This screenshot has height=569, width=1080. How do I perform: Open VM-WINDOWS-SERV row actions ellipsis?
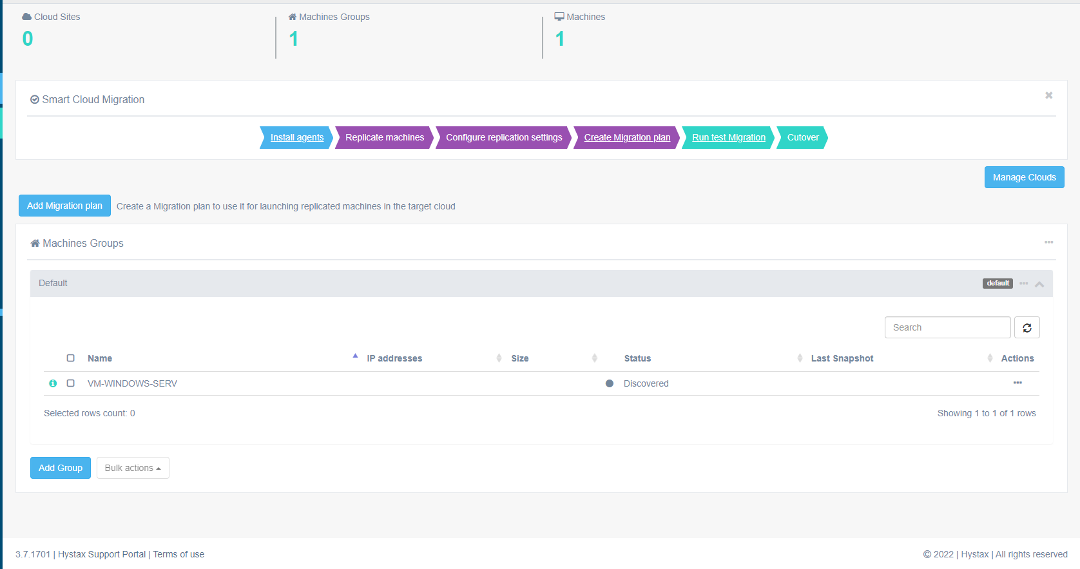click(1017, 383)
